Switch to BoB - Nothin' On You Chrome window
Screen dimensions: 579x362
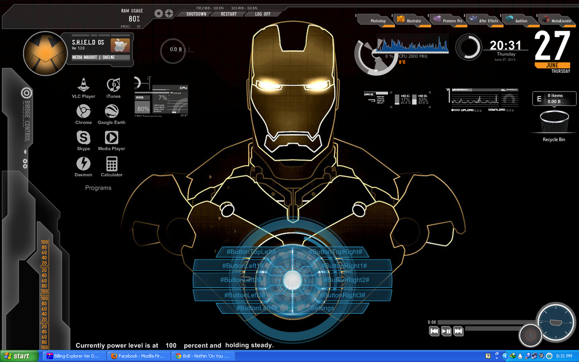pos(204,356)
